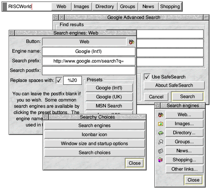Open Window size and startup options
Image resolution: width=211 pixels, height=190 pixels.
(94, 144)
